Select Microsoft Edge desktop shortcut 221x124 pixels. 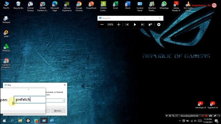pos(55,6)
